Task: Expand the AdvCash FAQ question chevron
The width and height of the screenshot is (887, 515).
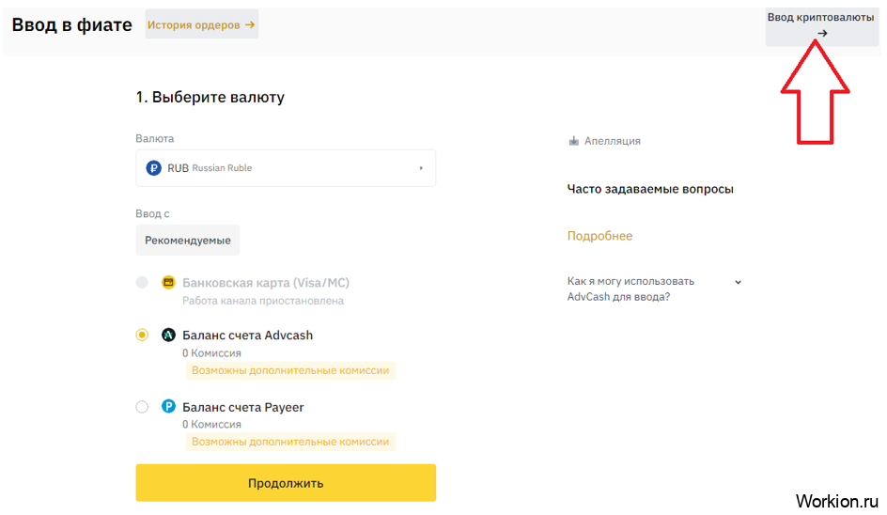Action: [738, 282]
